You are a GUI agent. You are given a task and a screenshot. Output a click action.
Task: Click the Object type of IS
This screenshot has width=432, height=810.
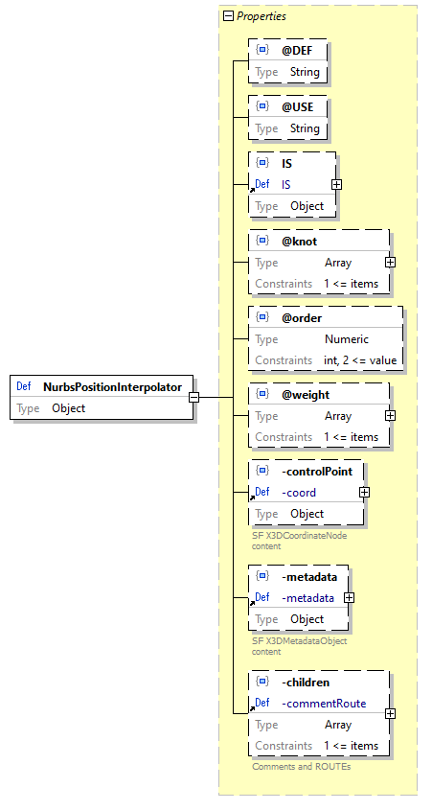(307, 206)
